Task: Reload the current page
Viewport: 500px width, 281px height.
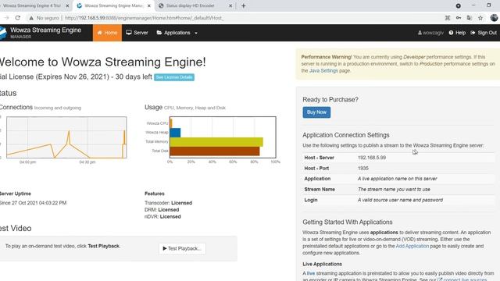Action: click(18, 18)
